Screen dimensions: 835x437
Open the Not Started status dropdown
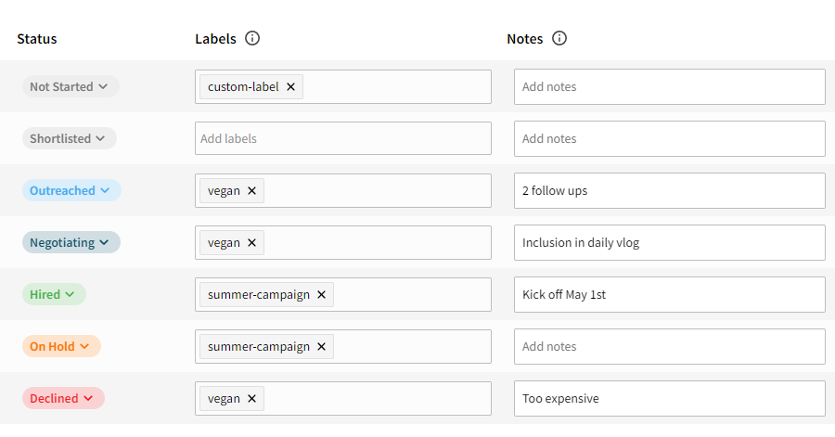(70, 87)
